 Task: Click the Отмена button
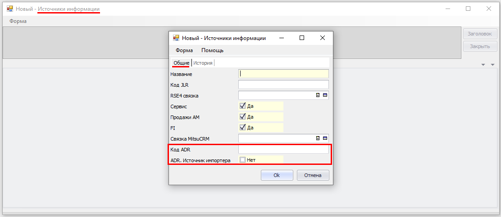(313, 175)
